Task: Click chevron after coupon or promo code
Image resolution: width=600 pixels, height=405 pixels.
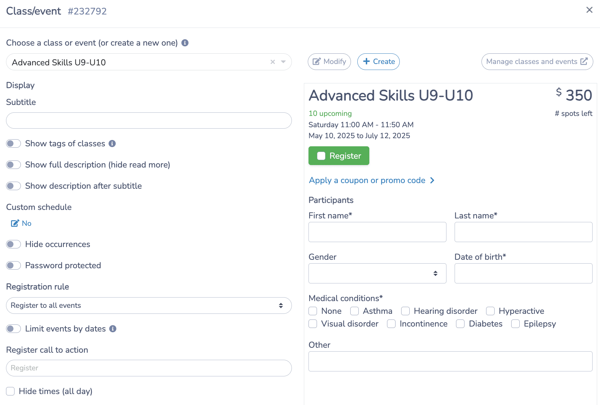Action: point(432,180)
